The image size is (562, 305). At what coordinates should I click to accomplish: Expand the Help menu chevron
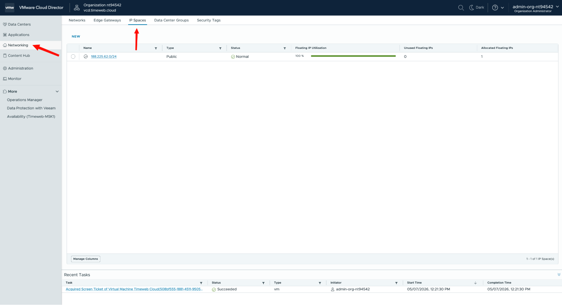tap(502, 8)
